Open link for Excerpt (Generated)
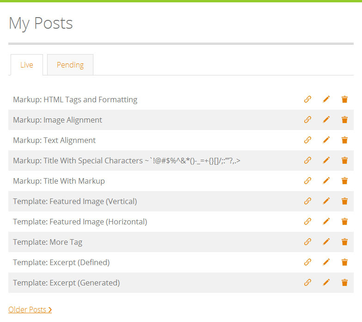Screen dimensions: 362x322 click(307, 282)
